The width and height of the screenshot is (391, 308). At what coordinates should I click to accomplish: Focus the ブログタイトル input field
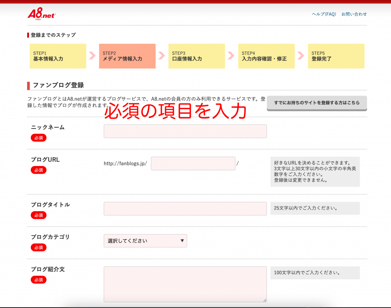[x=185, y=209]
